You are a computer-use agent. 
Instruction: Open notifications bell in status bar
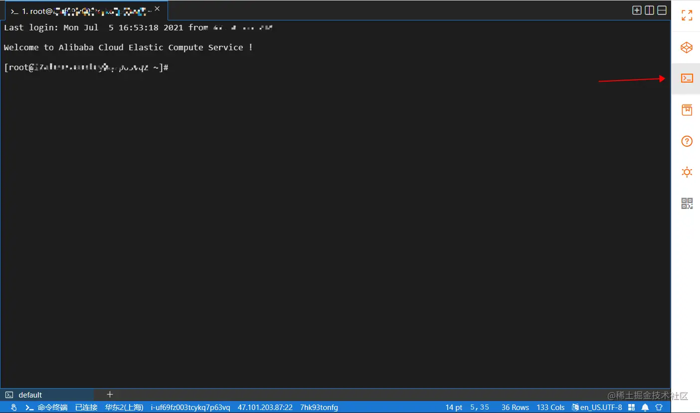pyautogui.click(x=645, y=408)
